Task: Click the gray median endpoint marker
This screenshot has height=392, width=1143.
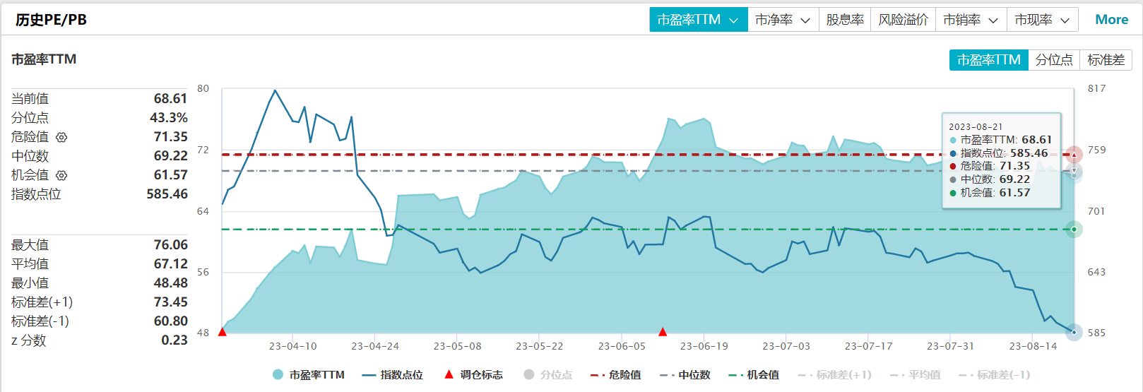Action: tap(1074, 172)
